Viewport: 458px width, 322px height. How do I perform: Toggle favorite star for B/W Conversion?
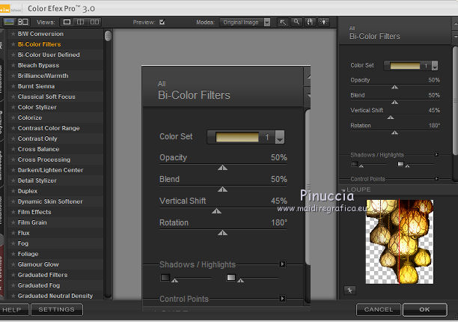pyautogui.click(x=13, y=34)
